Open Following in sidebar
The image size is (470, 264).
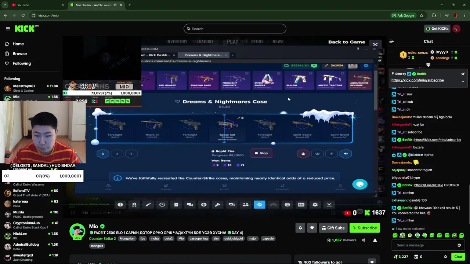tap(22, 63)
